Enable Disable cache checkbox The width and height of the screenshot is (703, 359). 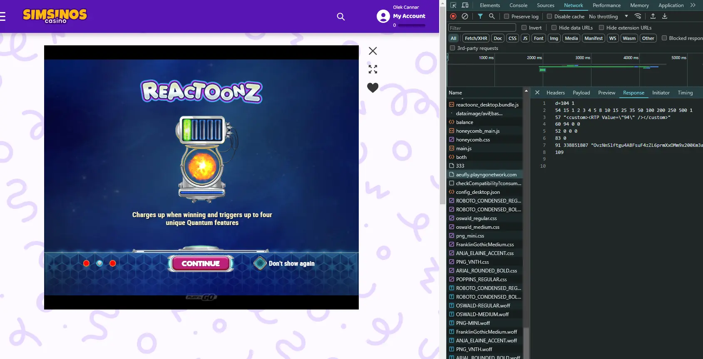tap(549, 16)
